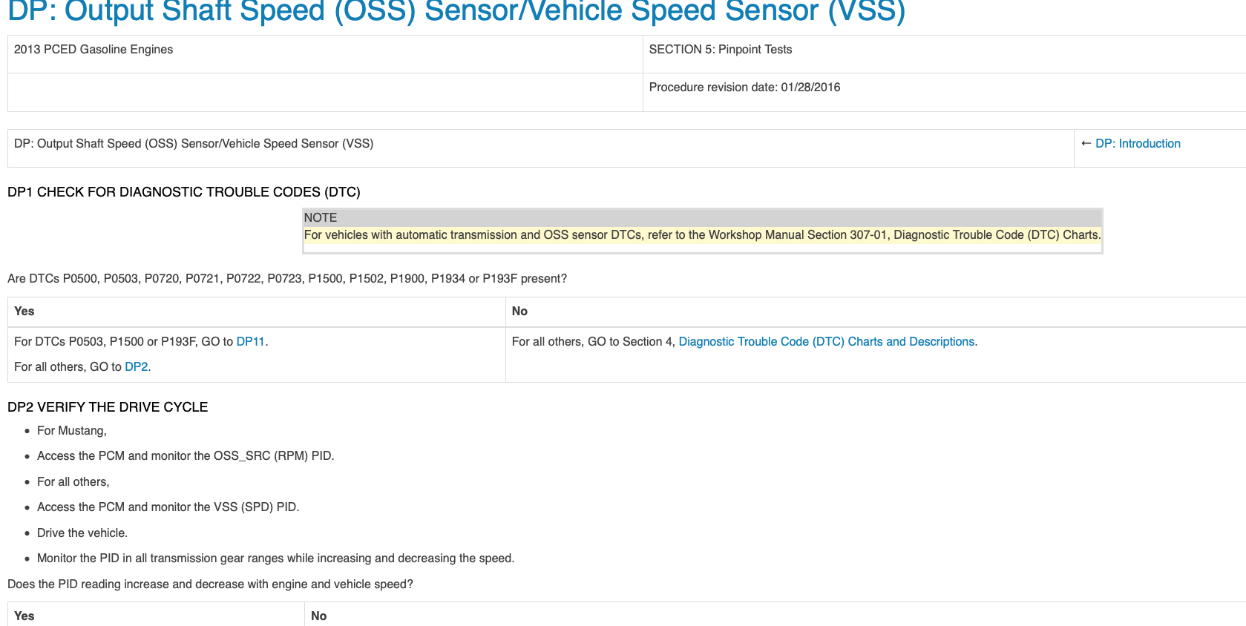The width and height of the screenshot is (1246, 626).
Task: Click the For Mustang bullet item
Action: tap(72, 431)
